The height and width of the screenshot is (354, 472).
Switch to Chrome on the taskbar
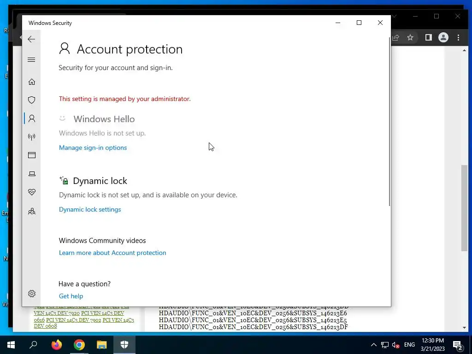tap(79, 345)
